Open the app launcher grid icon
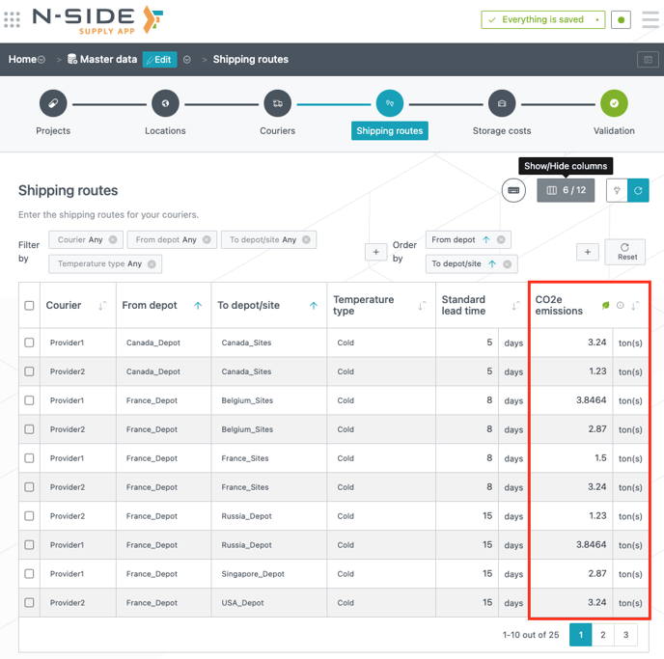This screenshot has height=659, width=664. [x=13, y=19]
